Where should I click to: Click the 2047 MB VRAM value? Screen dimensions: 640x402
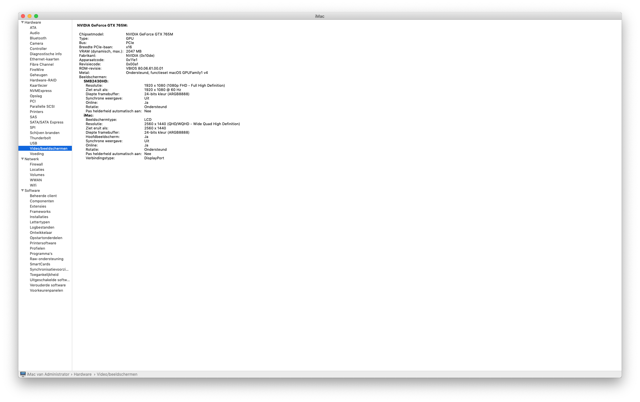click(x=134, y=51)
